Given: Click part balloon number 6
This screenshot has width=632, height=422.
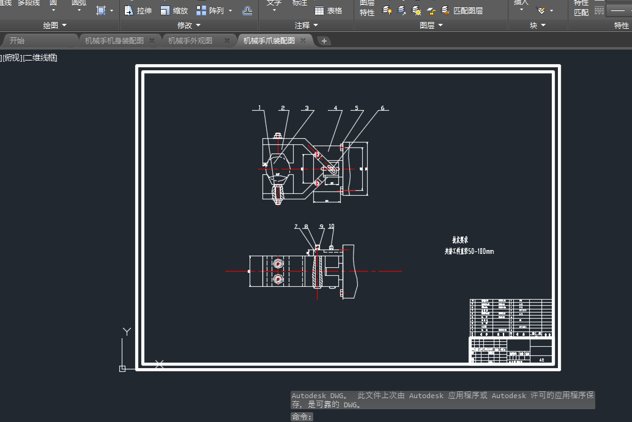Looking at the screenshot, I should point(382,108).
